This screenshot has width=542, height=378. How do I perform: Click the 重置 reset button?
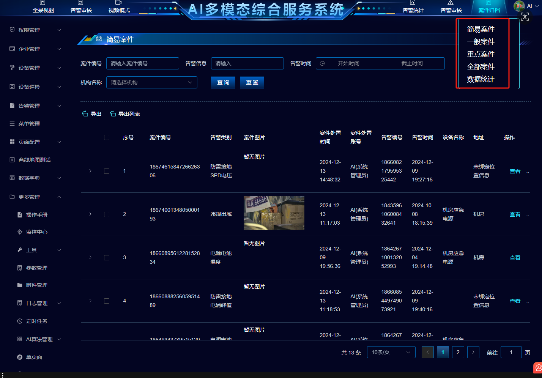pyautogui.click(x=252, y=82)
